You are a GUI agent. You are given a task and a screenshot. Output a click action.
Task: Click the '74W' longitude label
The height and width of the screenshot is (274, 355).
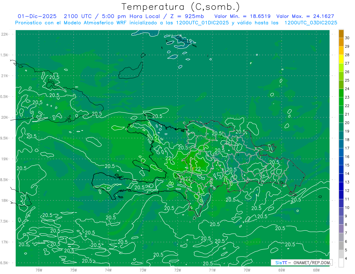click(x=108, y=270)
